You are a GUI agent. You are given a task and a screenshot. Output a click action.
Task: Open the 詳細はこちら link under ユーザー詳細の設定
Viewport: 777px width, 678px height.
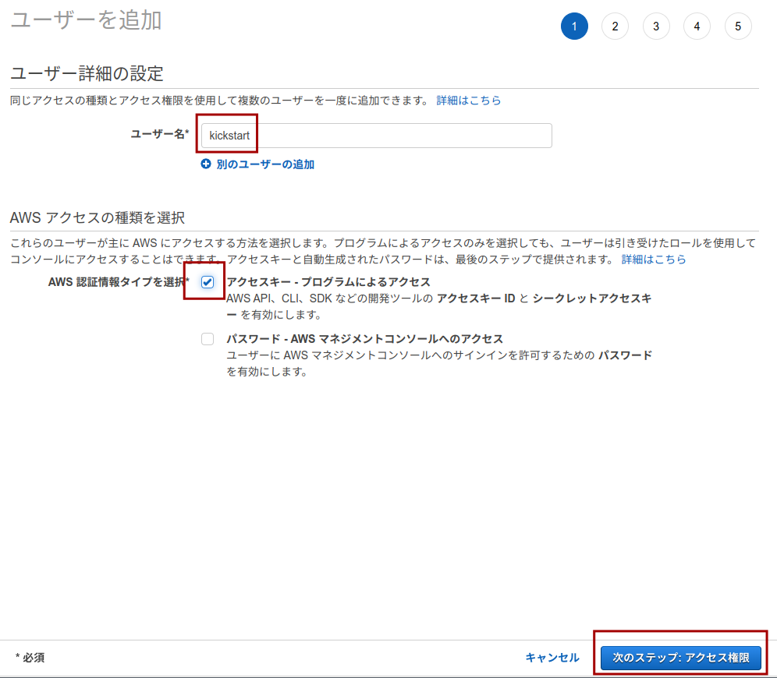click(x=467, y=100)
